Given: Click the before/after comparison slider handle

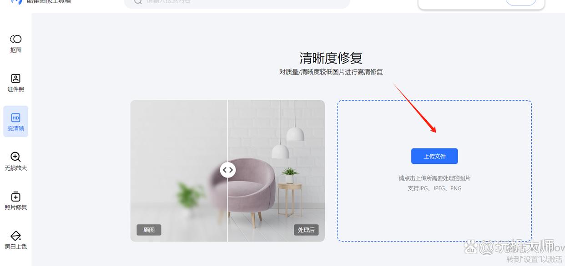Looking at the screenshot, I should point(228,170).
